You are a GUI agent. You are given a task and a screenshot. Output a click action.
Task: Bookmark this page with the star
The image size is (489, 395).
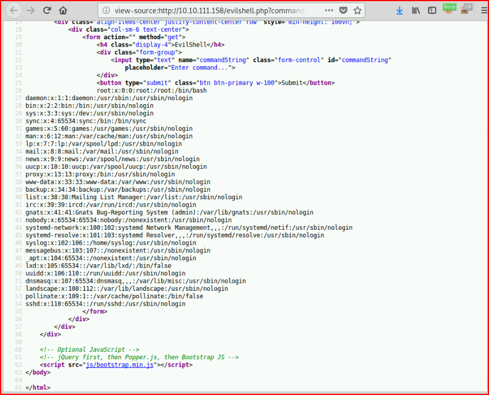tap(357, 10)
